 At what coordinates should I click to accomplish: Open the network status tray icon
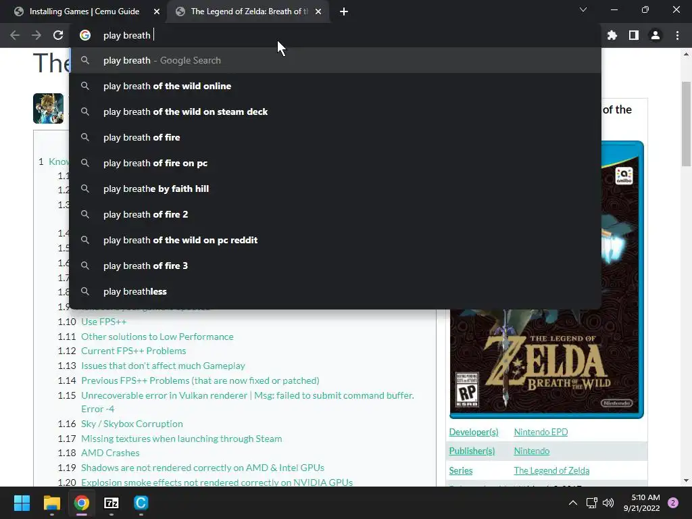(591, 503)
